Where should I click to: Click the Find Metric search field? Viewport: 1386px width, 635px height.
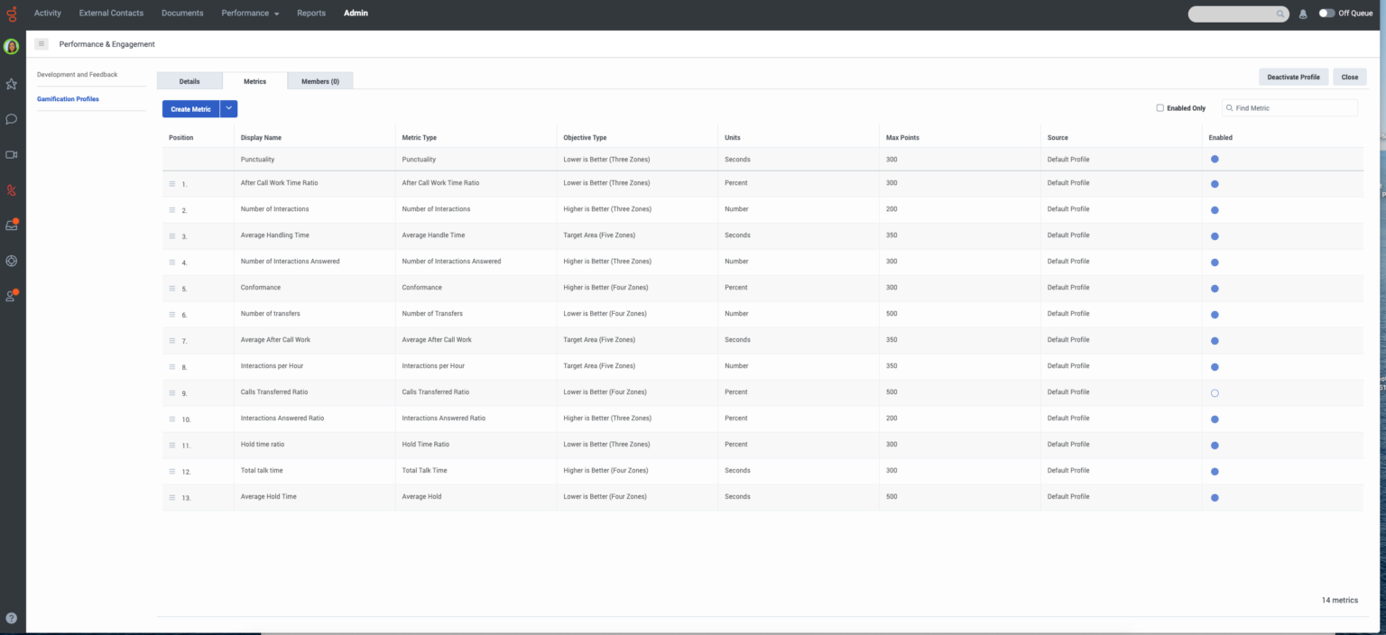pyautogui.click(x=1294, y=108)
